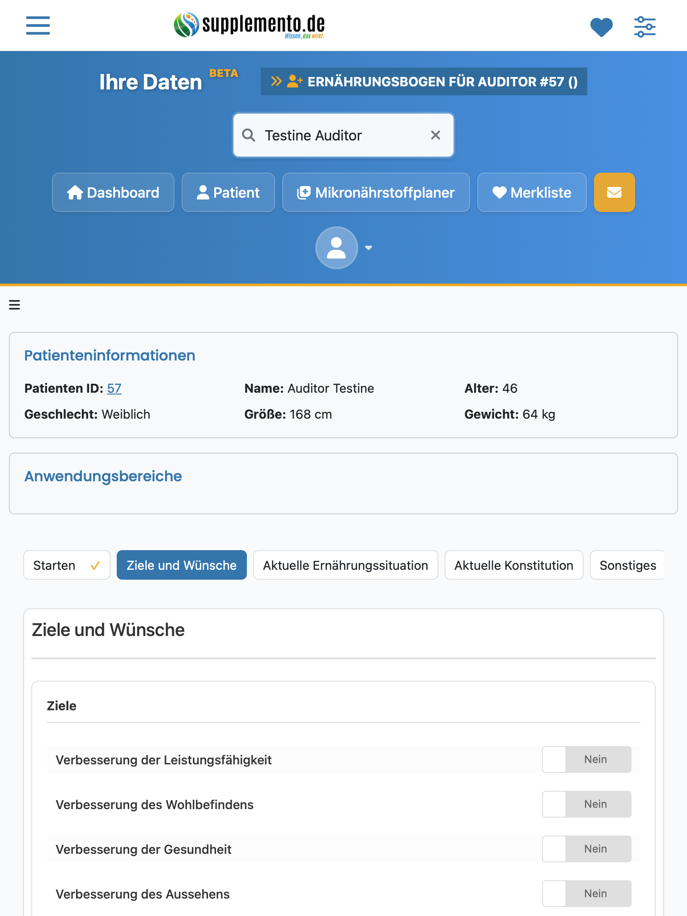Toggle Verbesserung des Wohlbefindens switch

587,804
